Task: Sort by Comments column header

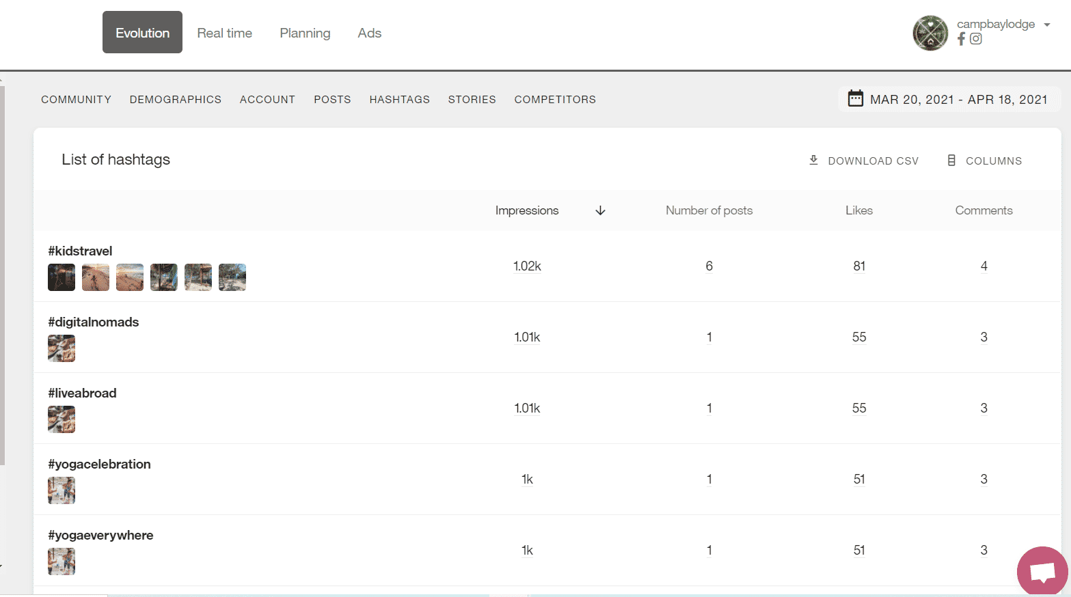Action: click(x=984, y=210)
